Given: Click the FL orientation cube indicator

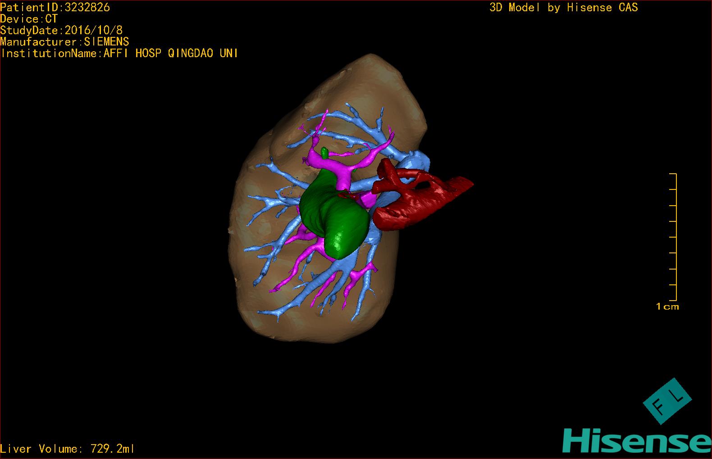Looking at the screenshot, I should coord(666,401).
